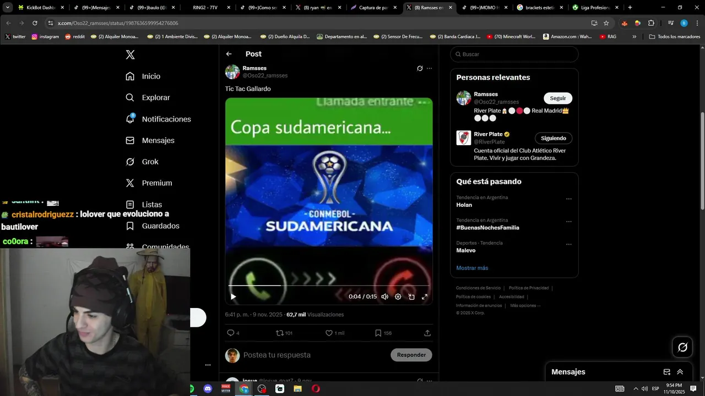Go back with the Post arrow

[x=229, y=54]
